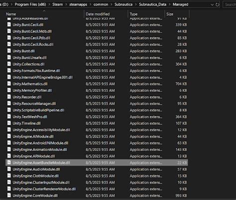The image size is (236, 200).
Task: Click the Unity.Mathematics.dll file icon
Action: [x=9, y=84]
